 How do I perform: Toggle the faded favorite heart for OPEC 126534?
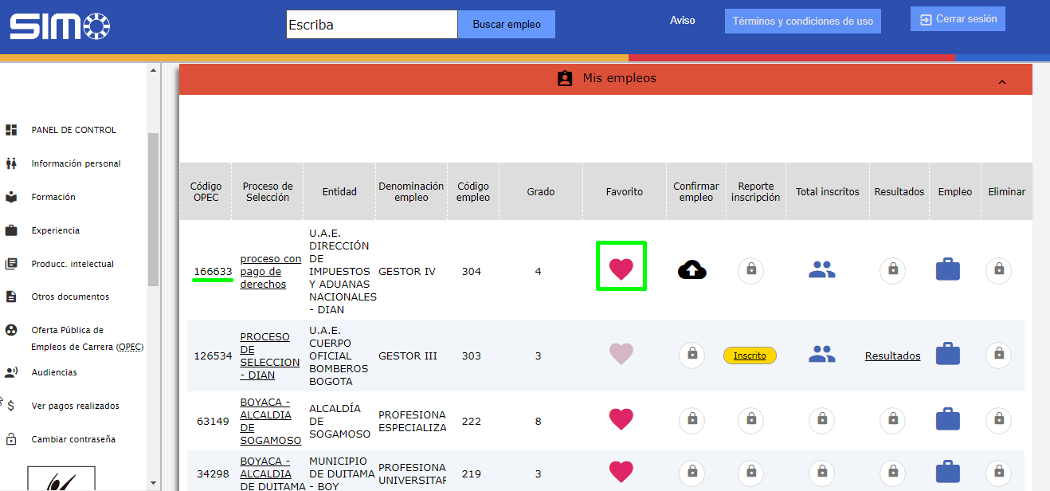point(621,354)
